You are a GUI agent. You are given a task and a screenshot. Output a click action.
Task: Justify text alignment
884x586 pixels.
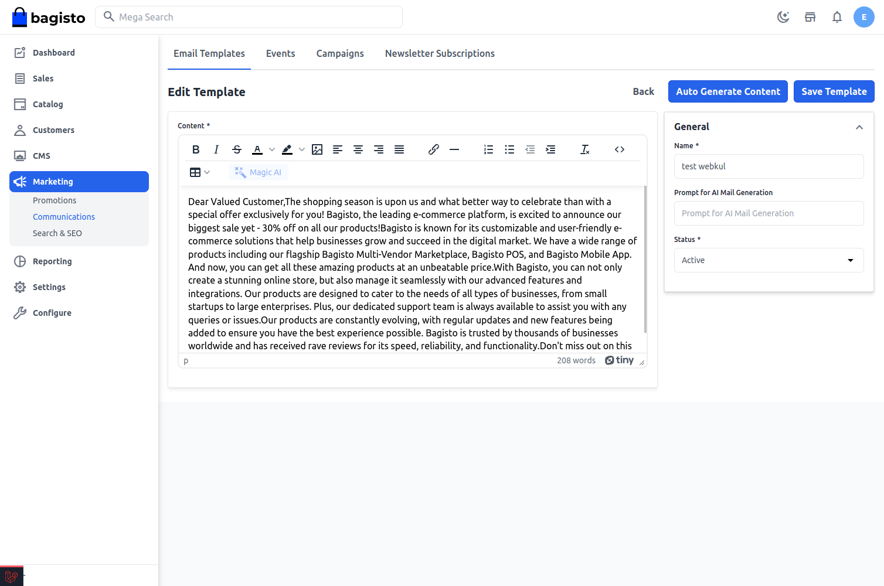(399, 149)
